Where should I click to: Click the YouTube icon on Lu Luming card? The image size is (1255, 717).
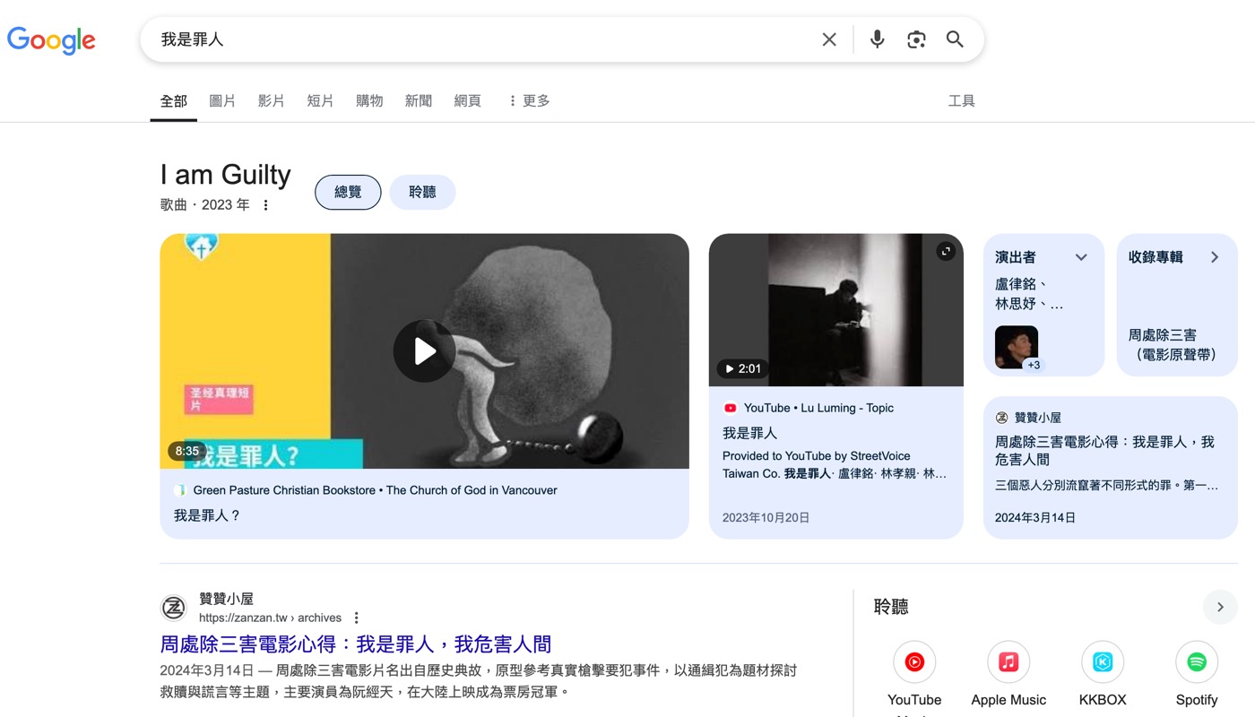pos(731,408)
